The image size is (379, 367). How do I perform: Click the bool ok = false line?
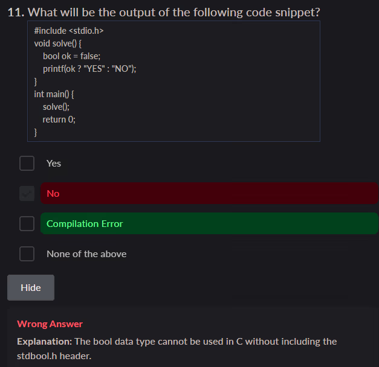tap(67, 56)
